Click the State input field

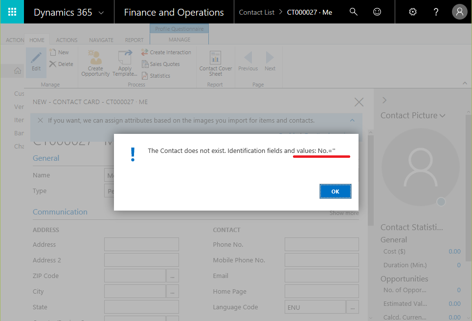tap(141, 307)
